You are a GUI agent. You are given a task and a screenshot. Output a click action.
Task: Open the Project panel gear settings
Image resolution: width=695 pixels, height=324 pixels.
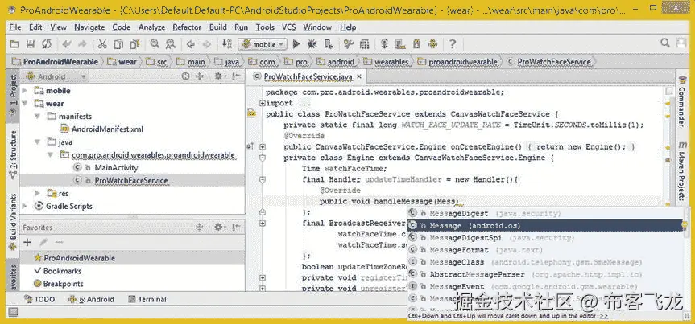(218, 76)
